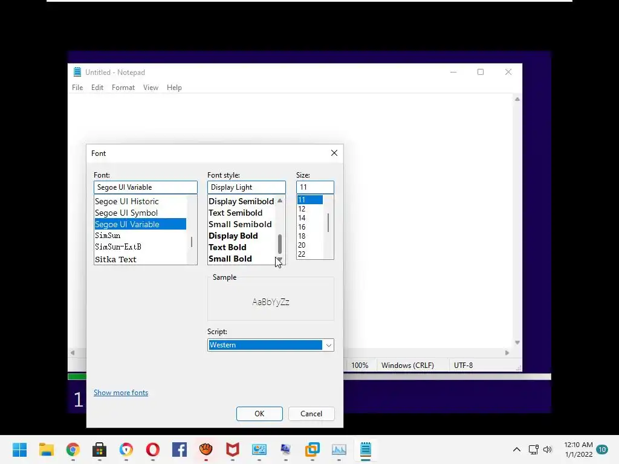Open the network tray icon
Viewport: 619px width, 464px height.
coord(534,449)
